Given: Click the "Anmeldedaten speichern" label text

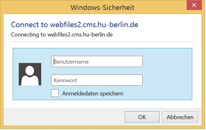Looking at the screenshot, I should tap(93, 93).
